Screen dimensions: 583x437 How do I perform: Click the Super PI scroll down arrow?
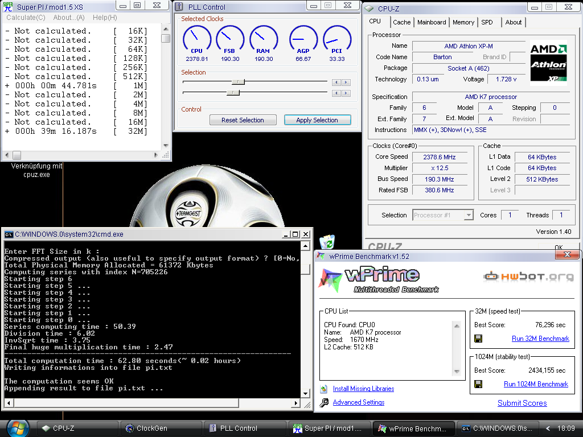[x=166, y=146]
